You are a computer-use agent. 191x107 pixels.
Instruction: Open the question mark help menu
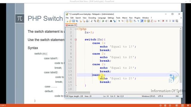pos(151,18)
